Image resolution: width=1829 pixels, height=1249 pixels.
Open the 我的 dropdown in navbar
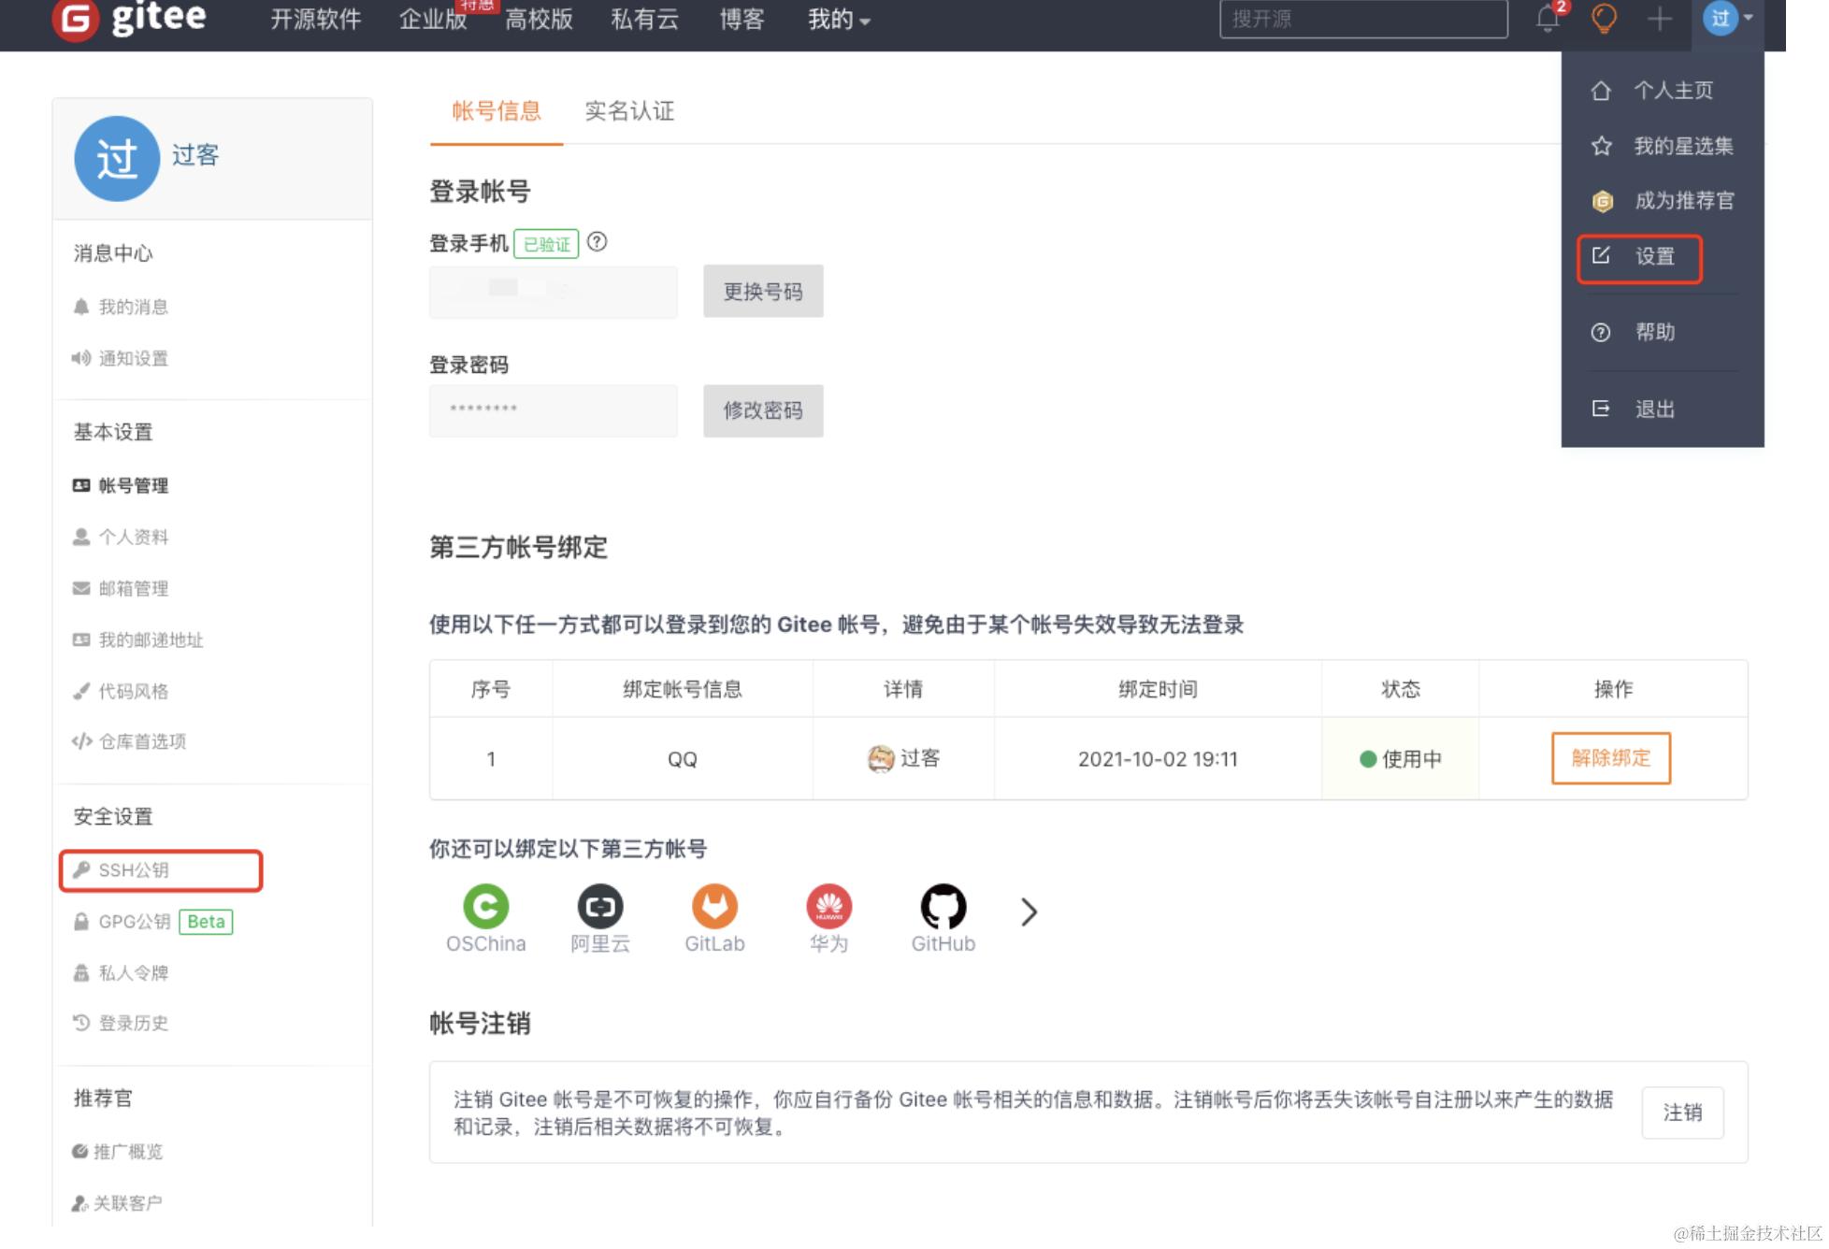(x=838, y=20)
